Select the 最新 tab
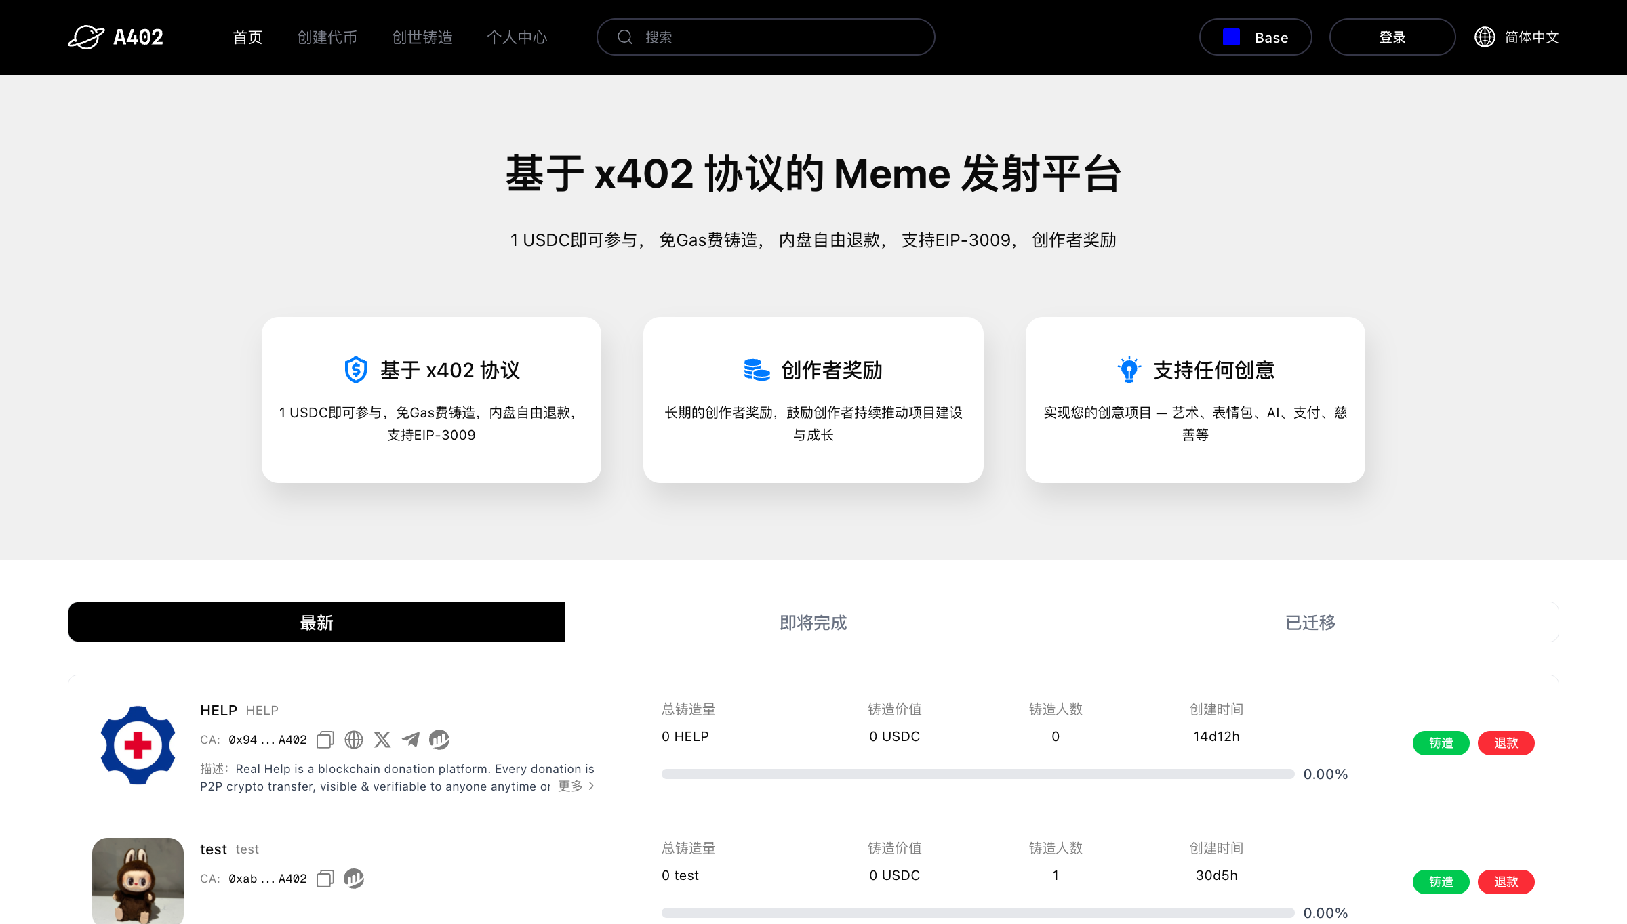Viewport: 1627px width, 924px height. (x=317, y=623)
